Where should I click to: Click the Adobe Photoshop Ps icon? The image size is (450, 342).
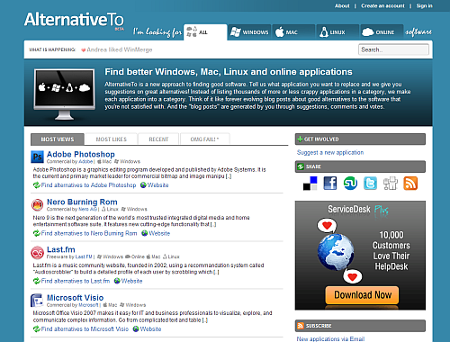click(37, 157)
